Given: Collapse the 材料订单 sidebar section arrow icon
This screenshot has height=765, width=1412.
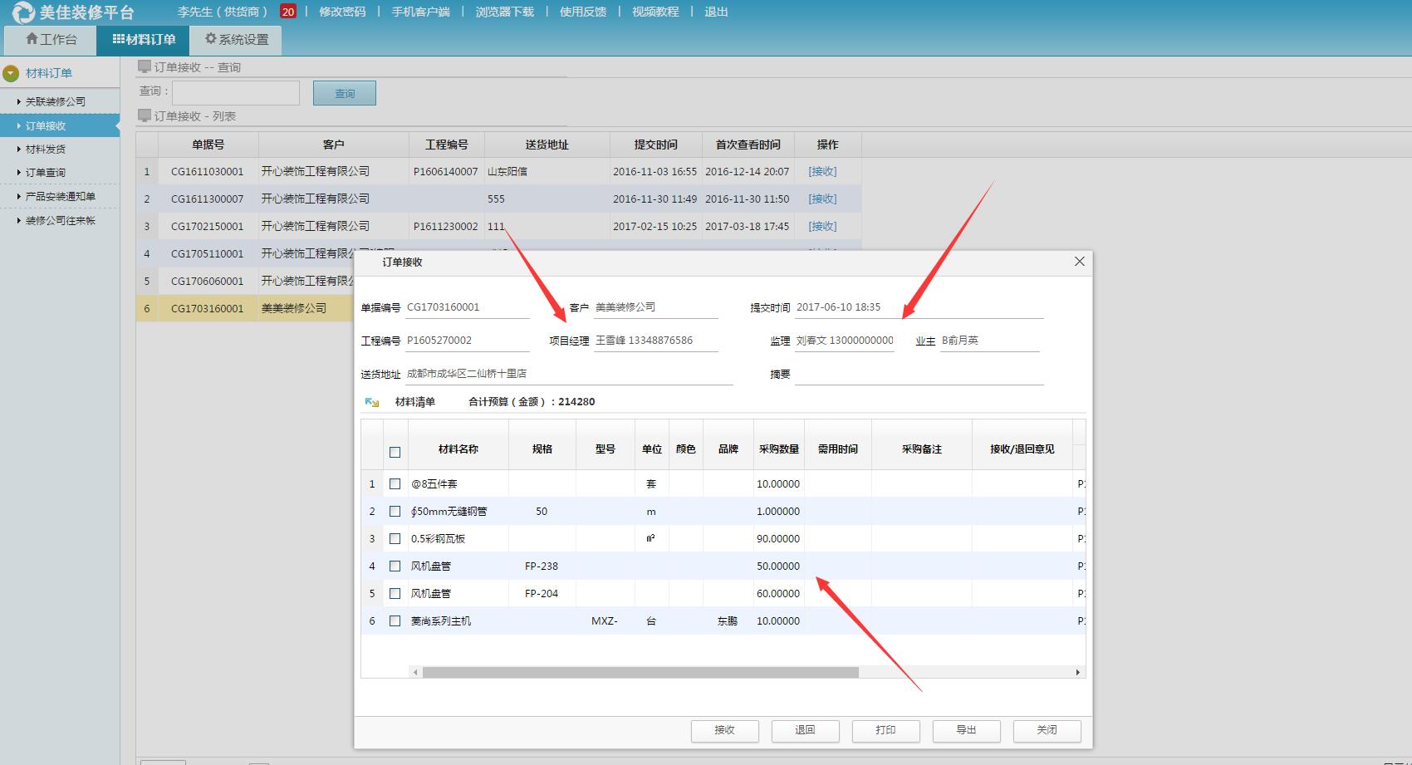Looking at the screenshot, I should 11,73.
